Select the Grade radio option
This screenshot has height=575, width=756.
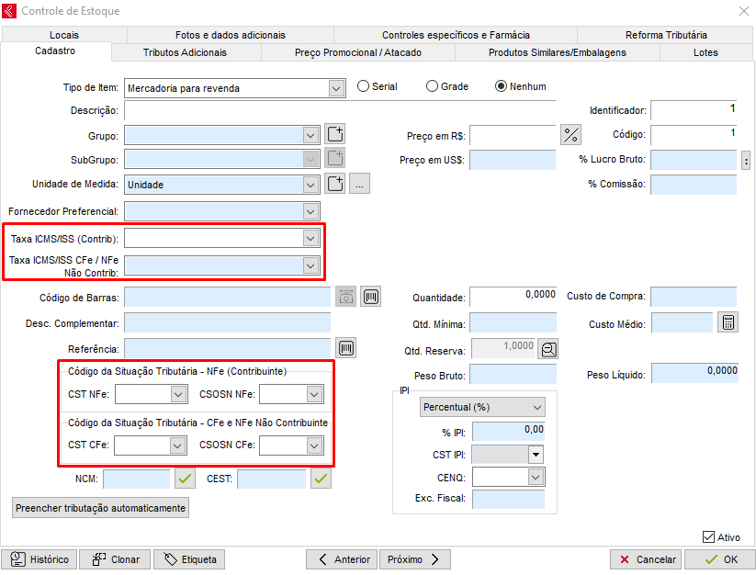(432, 86)
